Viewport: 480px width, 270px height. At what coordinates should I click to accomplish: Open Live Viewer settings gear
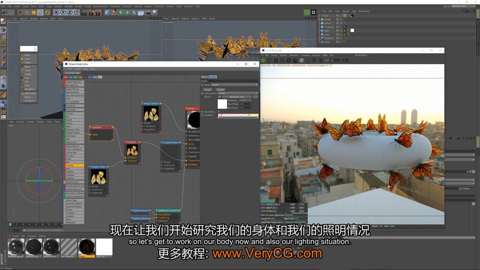pyautogui.click(x=288, y=60)
